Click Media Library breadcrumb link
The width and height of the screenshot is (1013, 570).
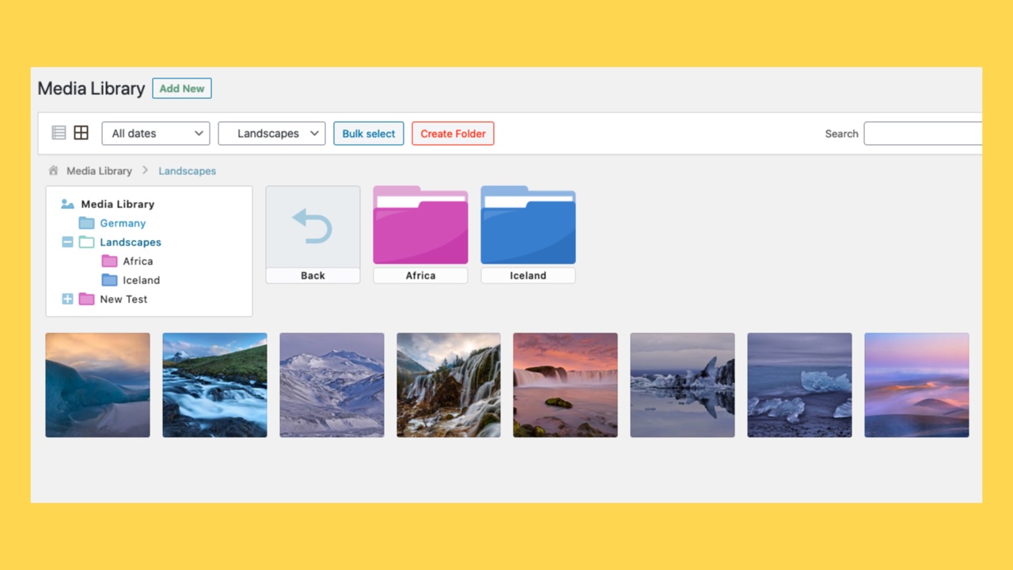99,171
